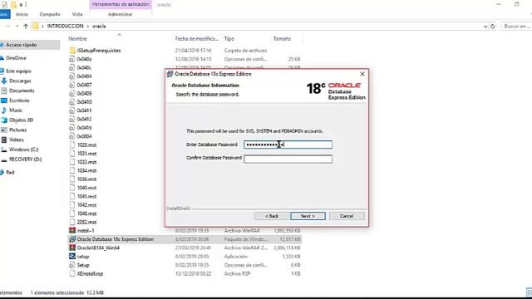Select the OracleXE184_Win64 archive icon
532x299 pixels.
coord(72,248)
